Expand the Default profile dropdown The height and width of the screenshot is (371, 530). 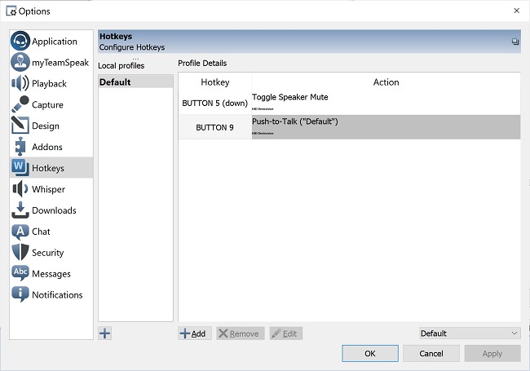point(469,333)
